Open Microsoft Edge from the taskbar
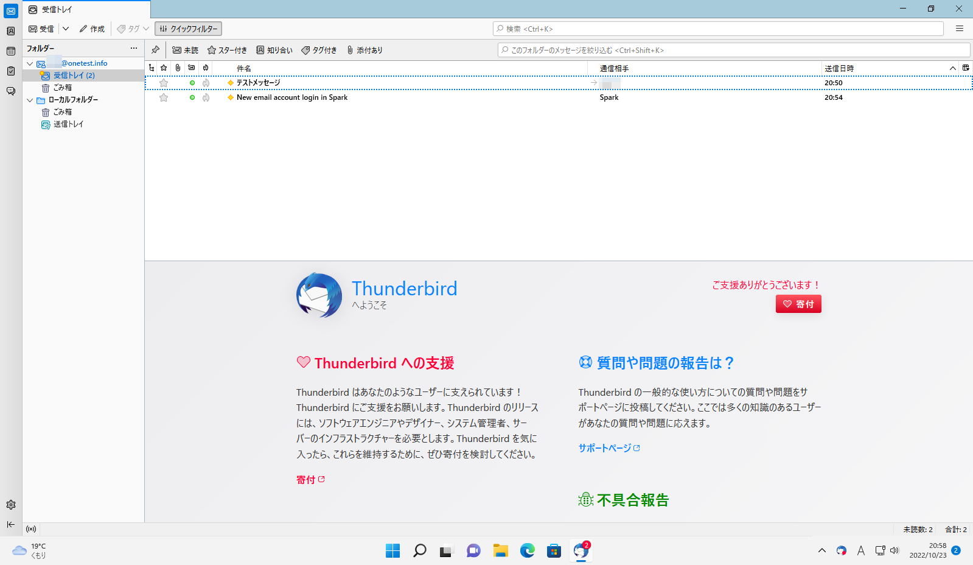 tap(527, 551)
